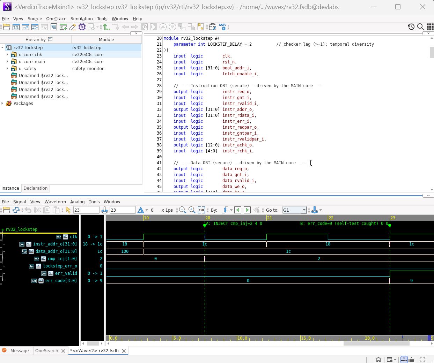The width and height of the screenshot is (434, 363).
Task: Zoom out the waveform
Action: click(182, 210)
